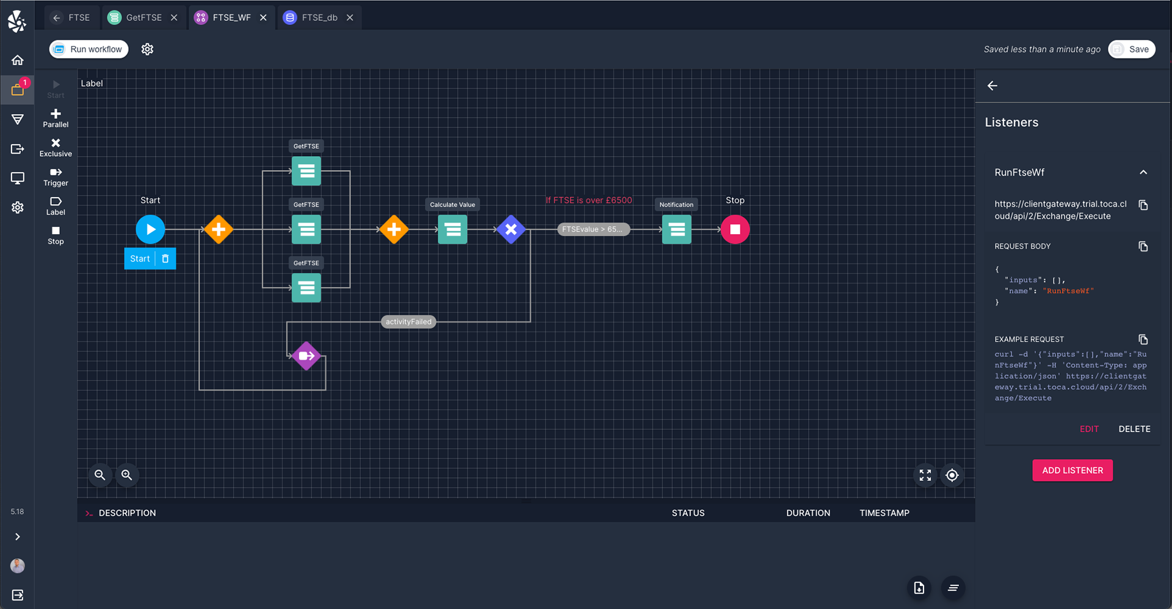Click ADD LISTENER in the right panel
Image resolution: width=1172 pixels, height=609 pixels.
click(1072, 470)
